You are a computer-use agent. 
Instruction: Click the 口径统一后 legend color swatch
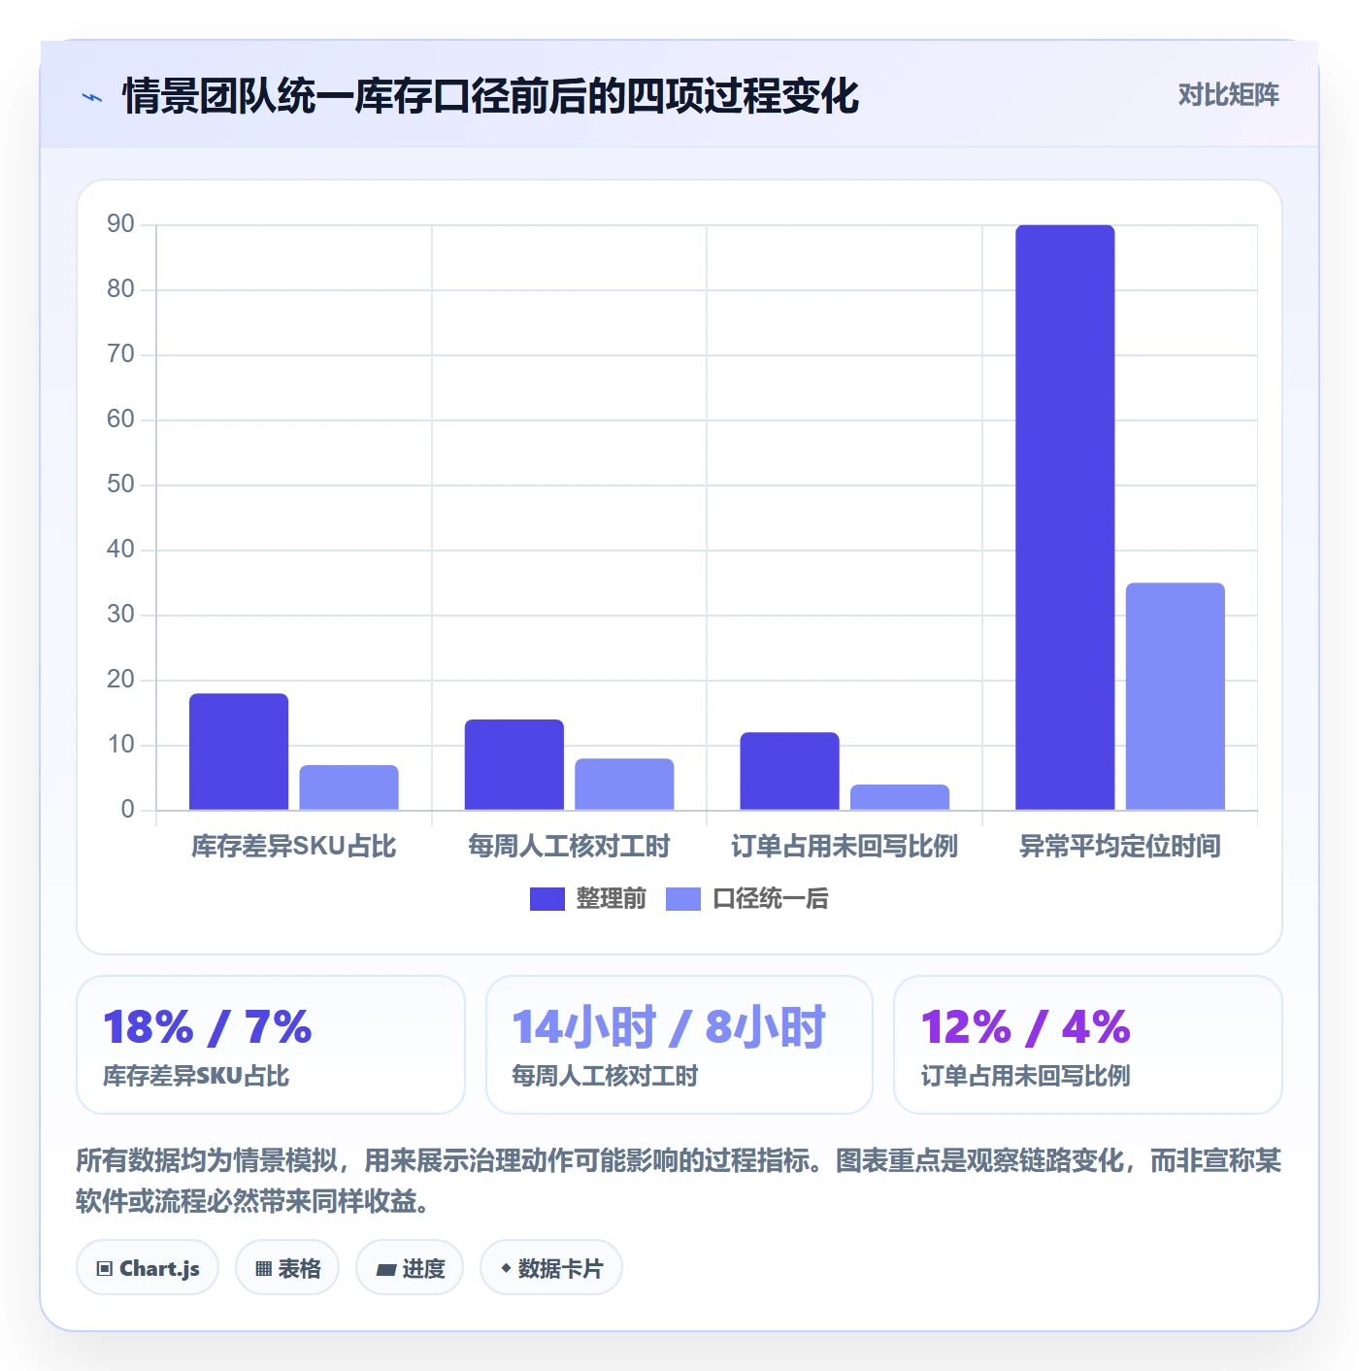(682, 899)
